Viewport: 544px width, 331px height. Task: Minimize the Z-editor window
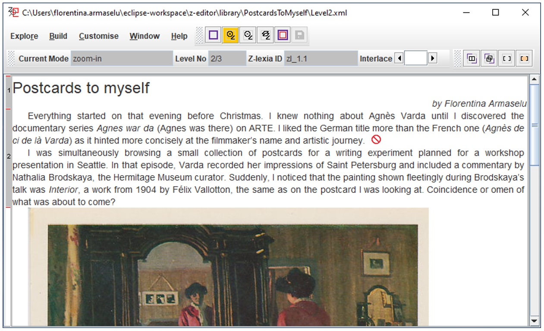[x=466, y=12]
